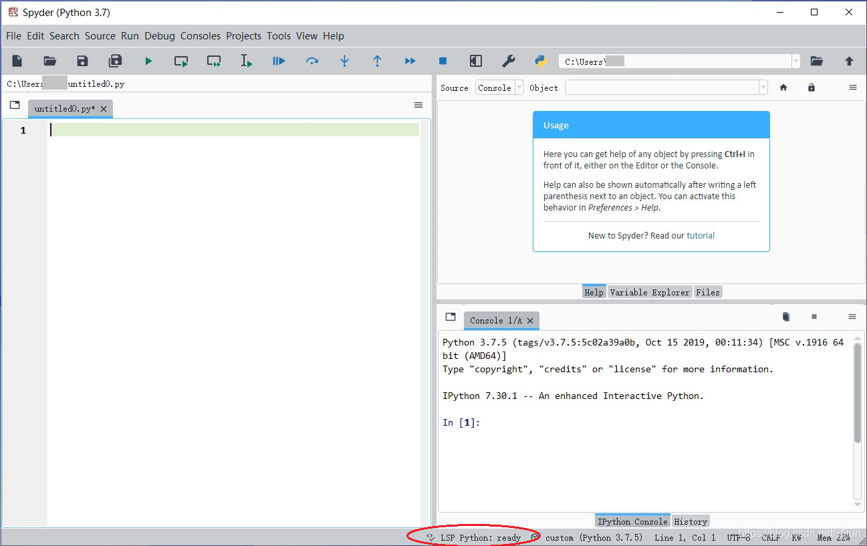Click line 1 in the editor
The height and width of the screenshot is (546, 867).
tap(234, 130)
